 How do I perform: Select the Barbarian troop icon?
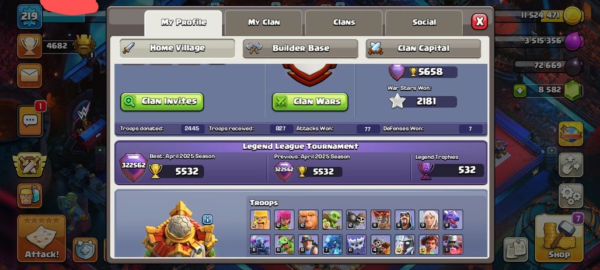tap(260, 219)
